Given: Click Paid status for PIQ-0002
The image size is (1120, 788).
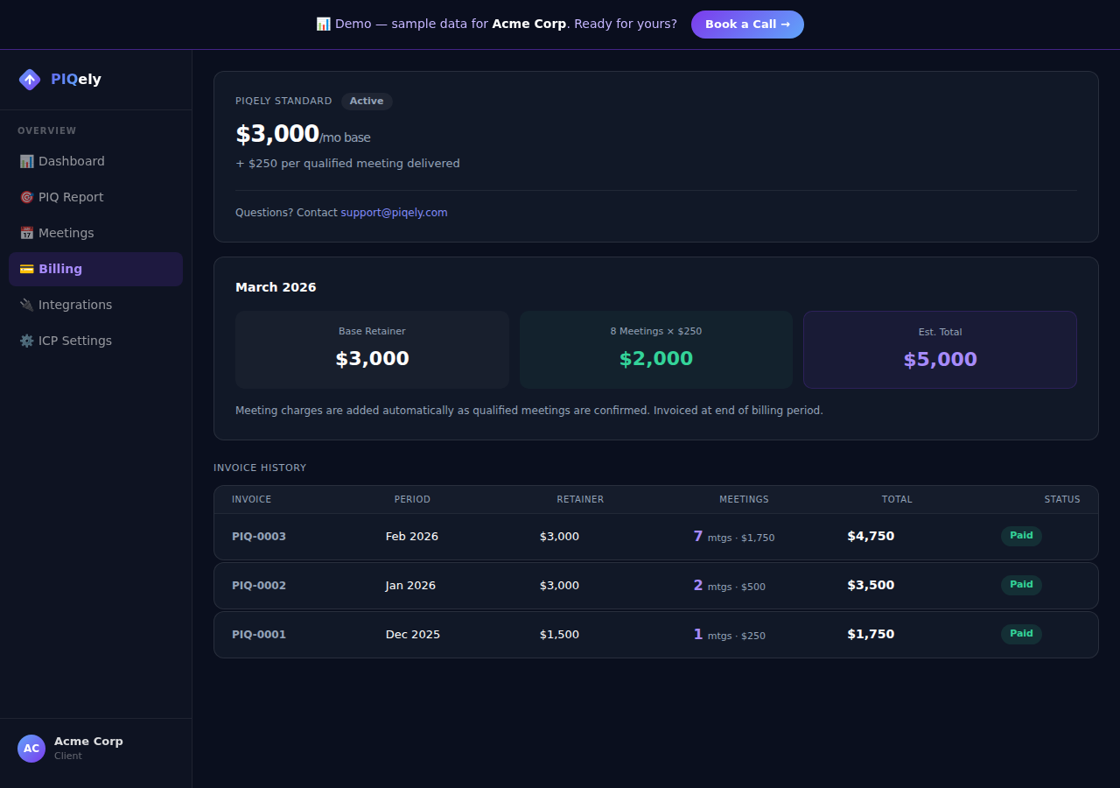Looking at the screenshot, I should tap(1021, 585).
